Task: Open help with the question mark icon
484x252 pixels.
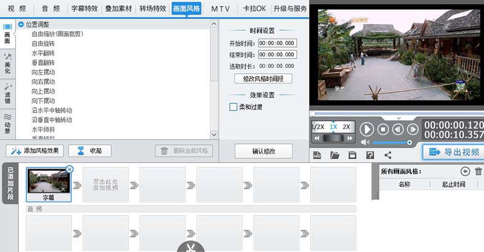Action: (370, 155)
